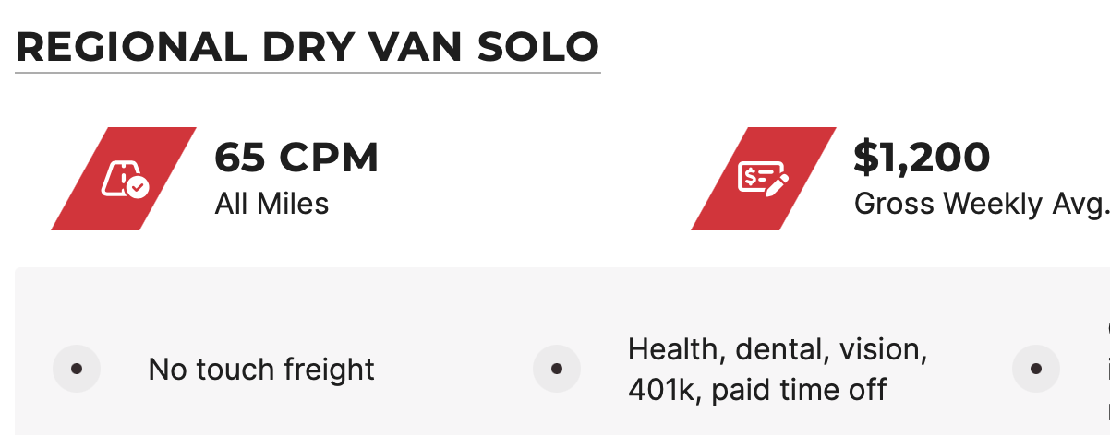Click the rightmost bullet dot in the benefits panel
This screenshot has height=435, width=1110.
coord(1036,370)
